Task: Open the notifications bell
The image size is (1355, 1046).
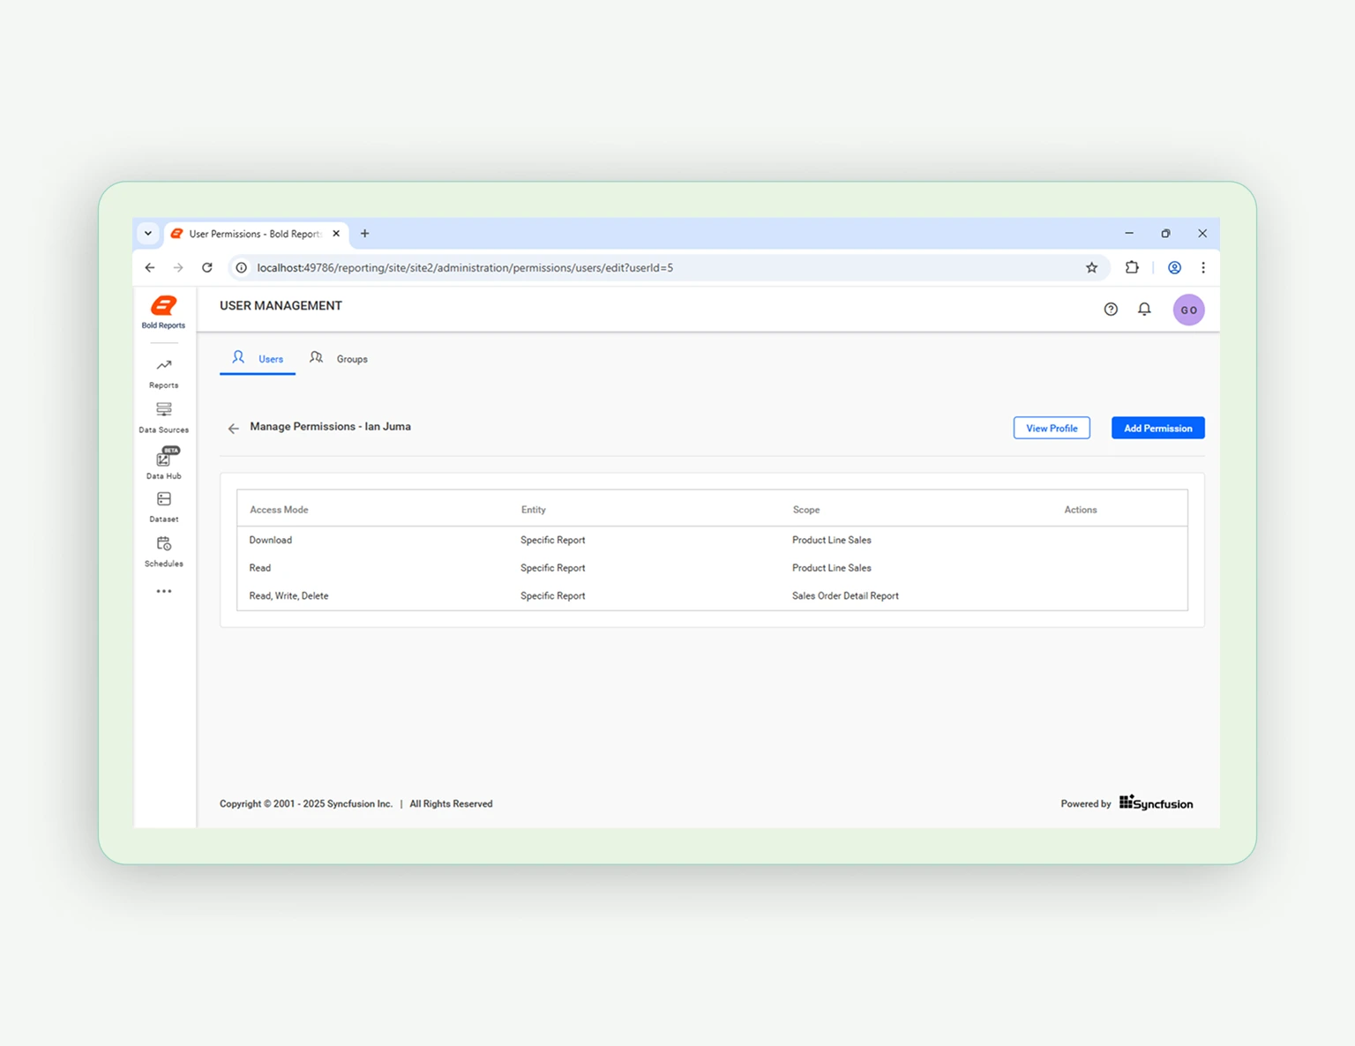Action: pos(1144,309)
